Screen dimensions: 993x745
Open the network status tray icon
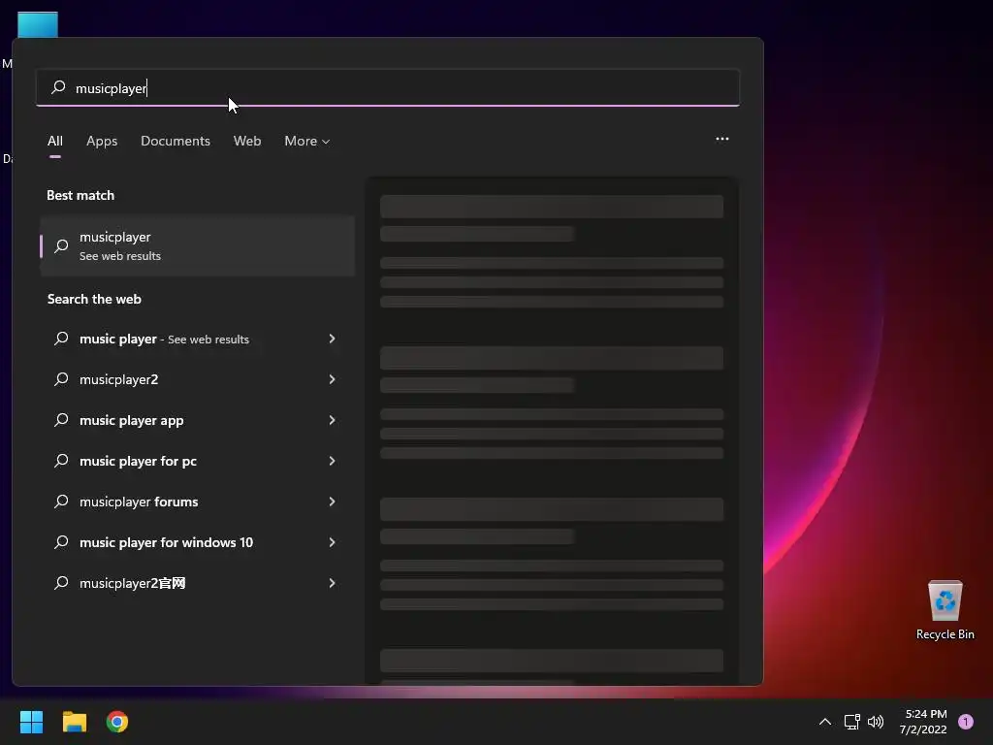point(851,722)
